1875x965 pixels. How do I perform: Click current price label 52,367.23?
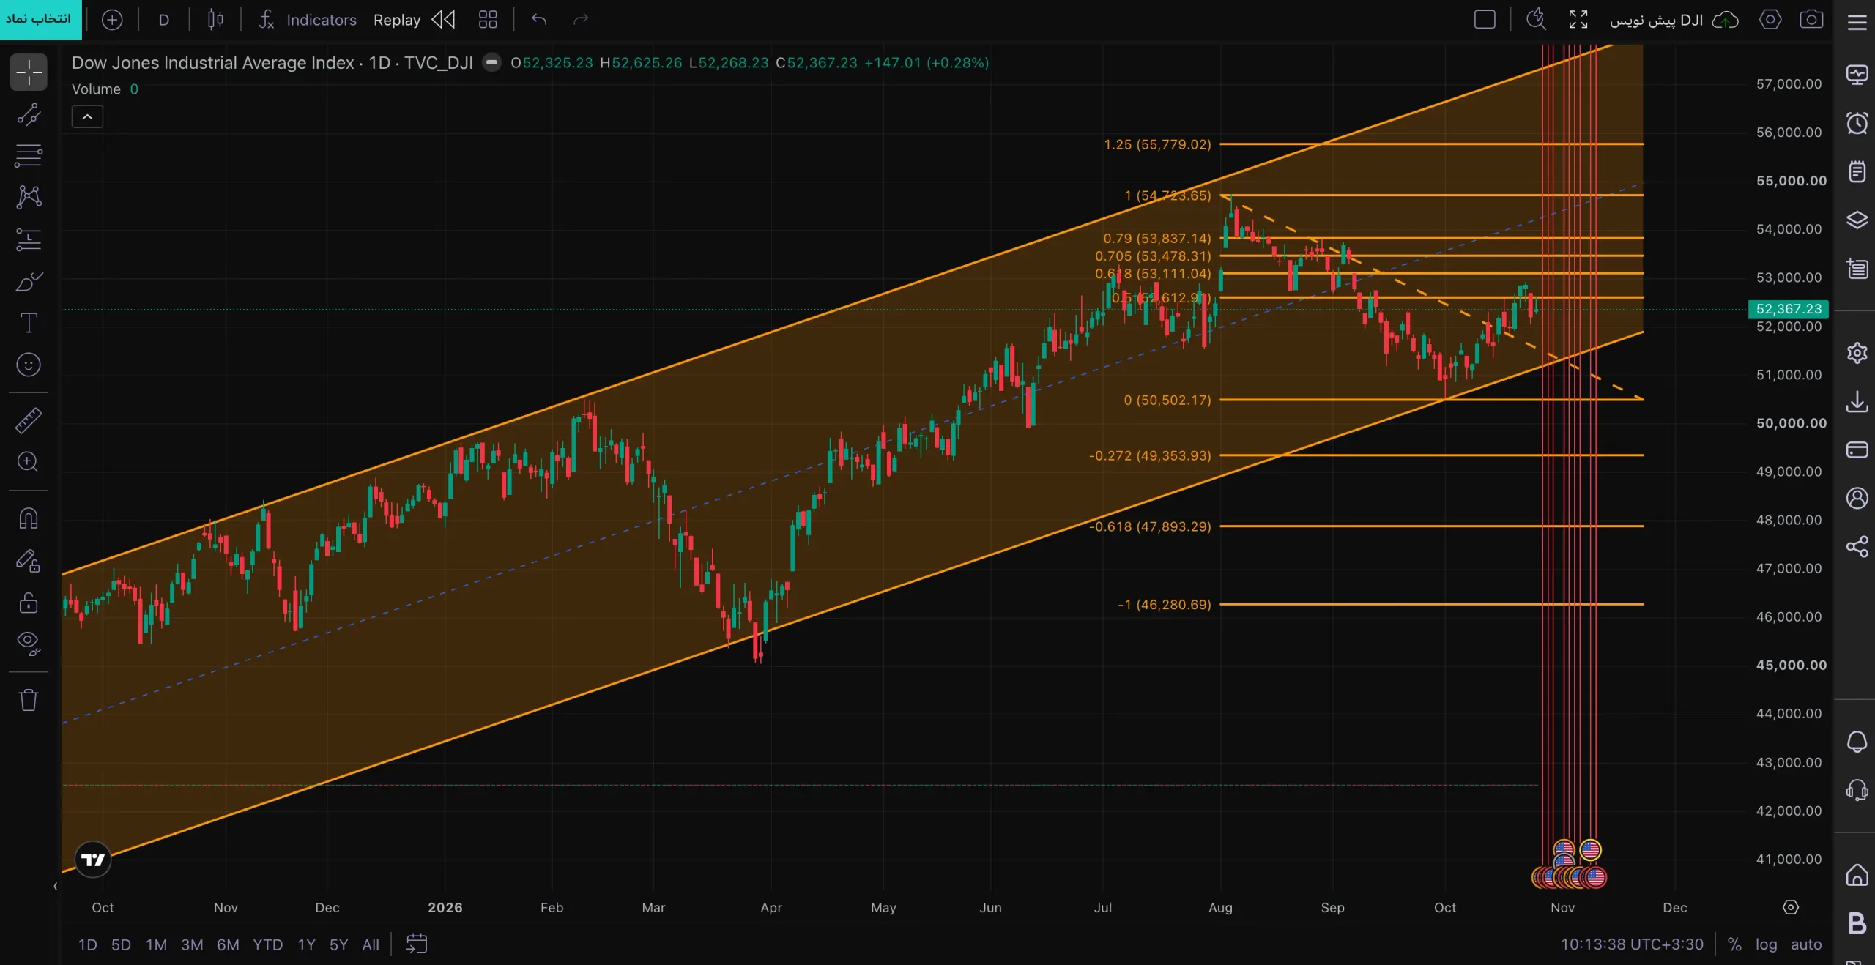pyautogui.click(x=1789, y=309)
